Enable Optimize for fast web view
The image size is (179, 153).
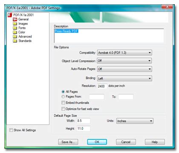(x=63, y=109)
